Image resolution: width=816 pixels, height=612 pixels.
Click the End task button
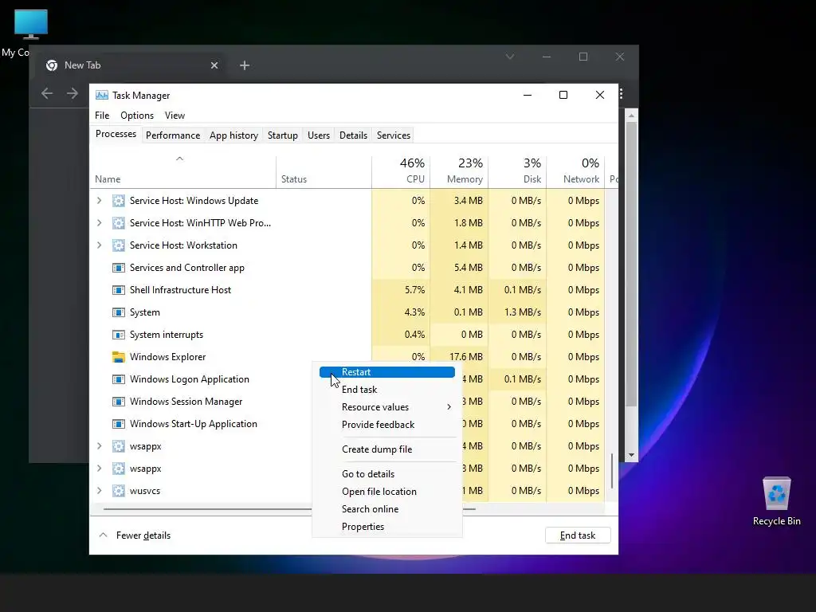point(578,535)
